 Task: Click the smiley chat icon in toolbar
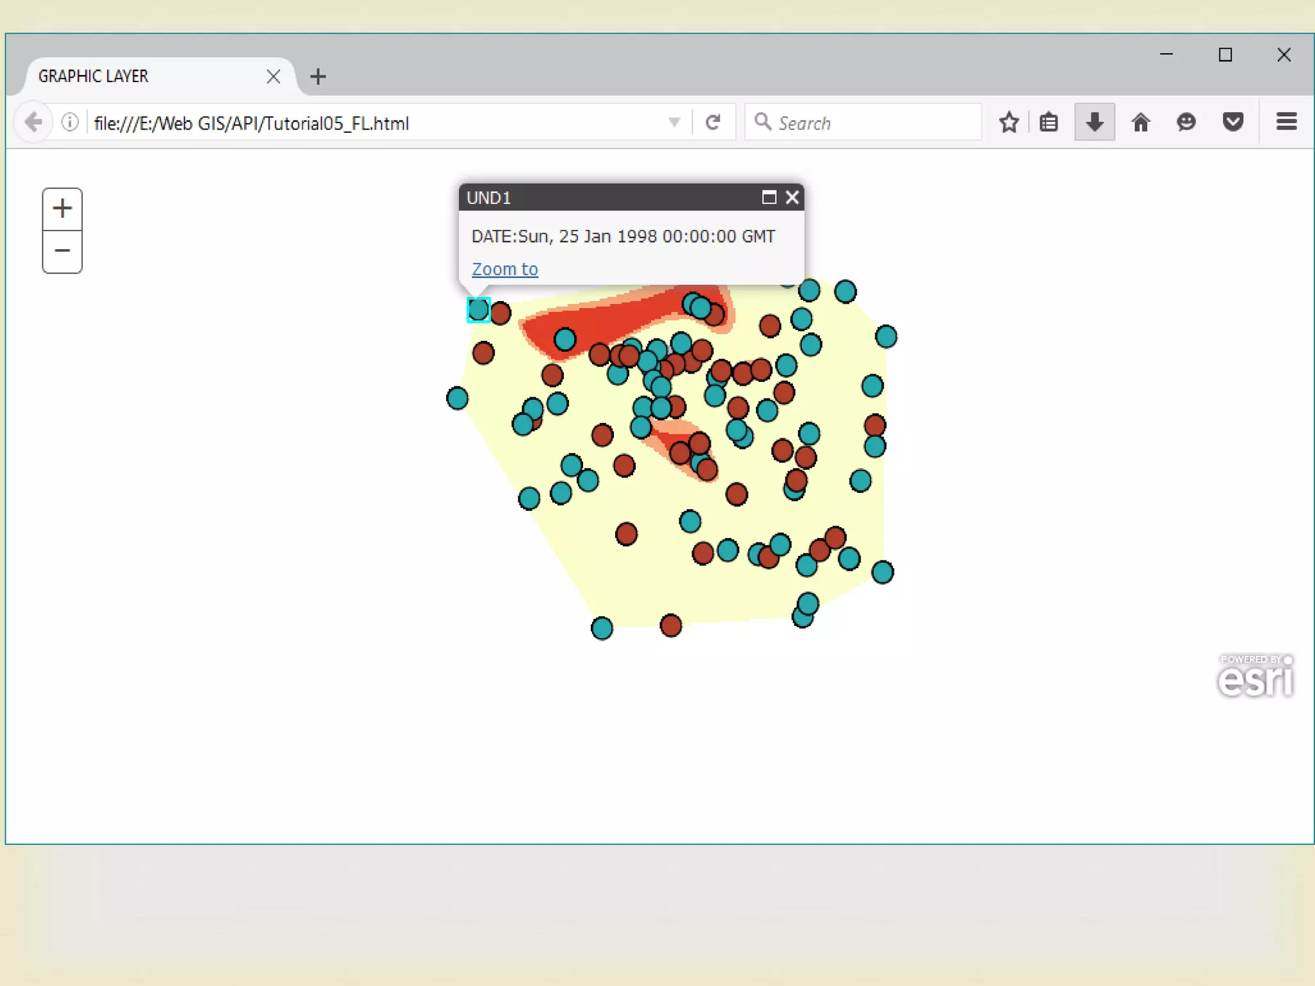(1186, 122)
